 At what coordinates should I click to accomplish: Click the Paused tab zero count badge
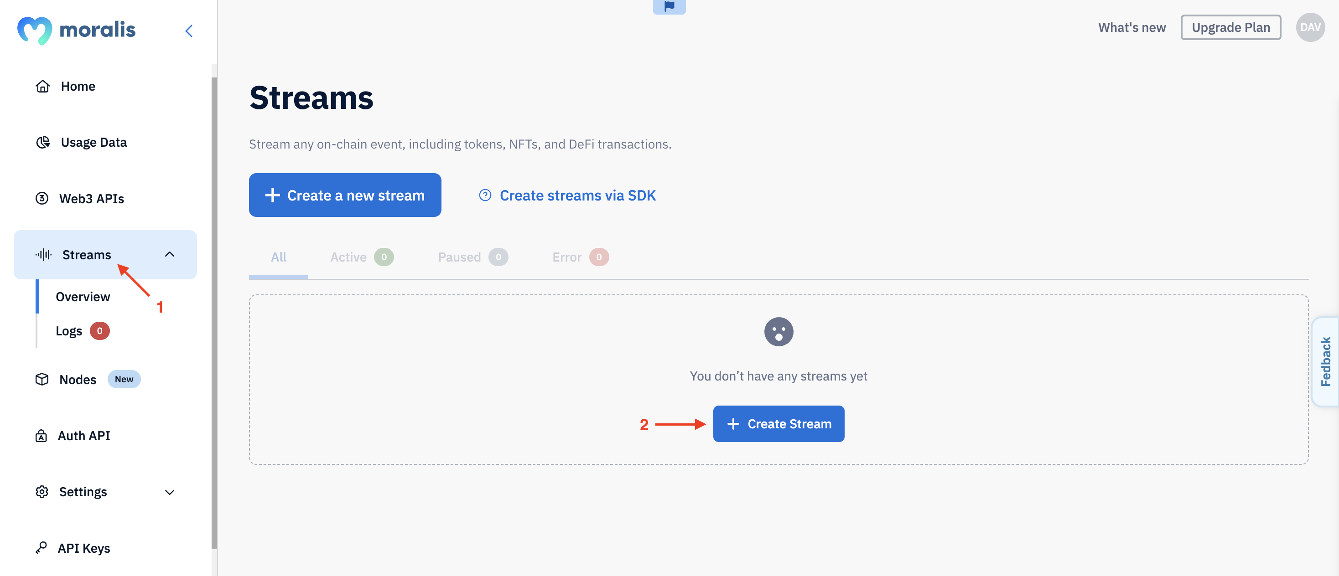498,257
